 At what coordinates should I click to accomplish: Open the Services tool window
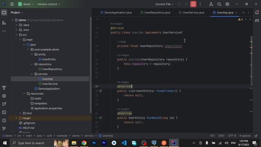(4, 96)
